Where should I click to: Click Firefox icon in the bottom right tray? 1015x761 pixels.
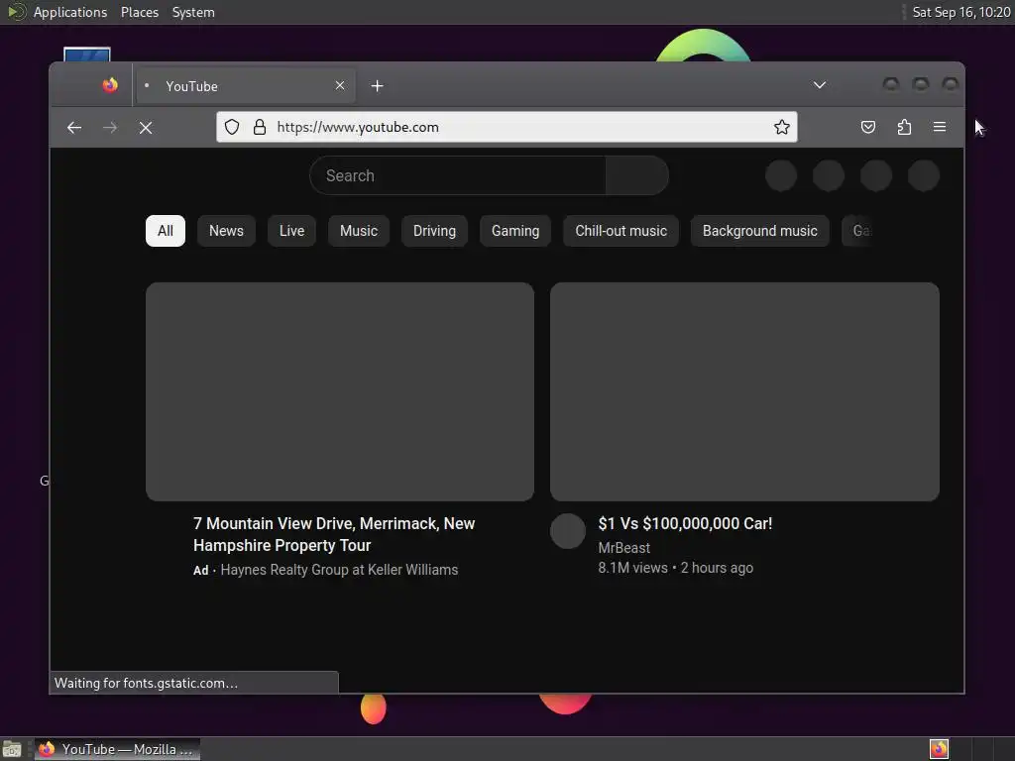[x=940, y=749]
